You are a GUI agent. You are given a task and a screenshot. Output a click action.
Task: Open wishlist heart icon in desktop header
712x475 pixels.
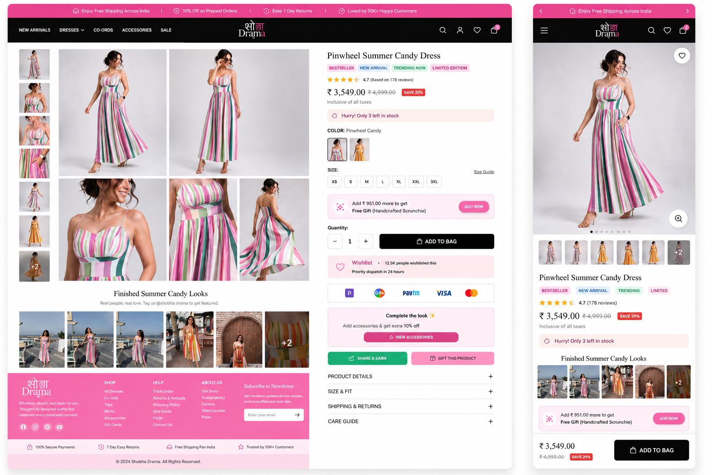477,30
